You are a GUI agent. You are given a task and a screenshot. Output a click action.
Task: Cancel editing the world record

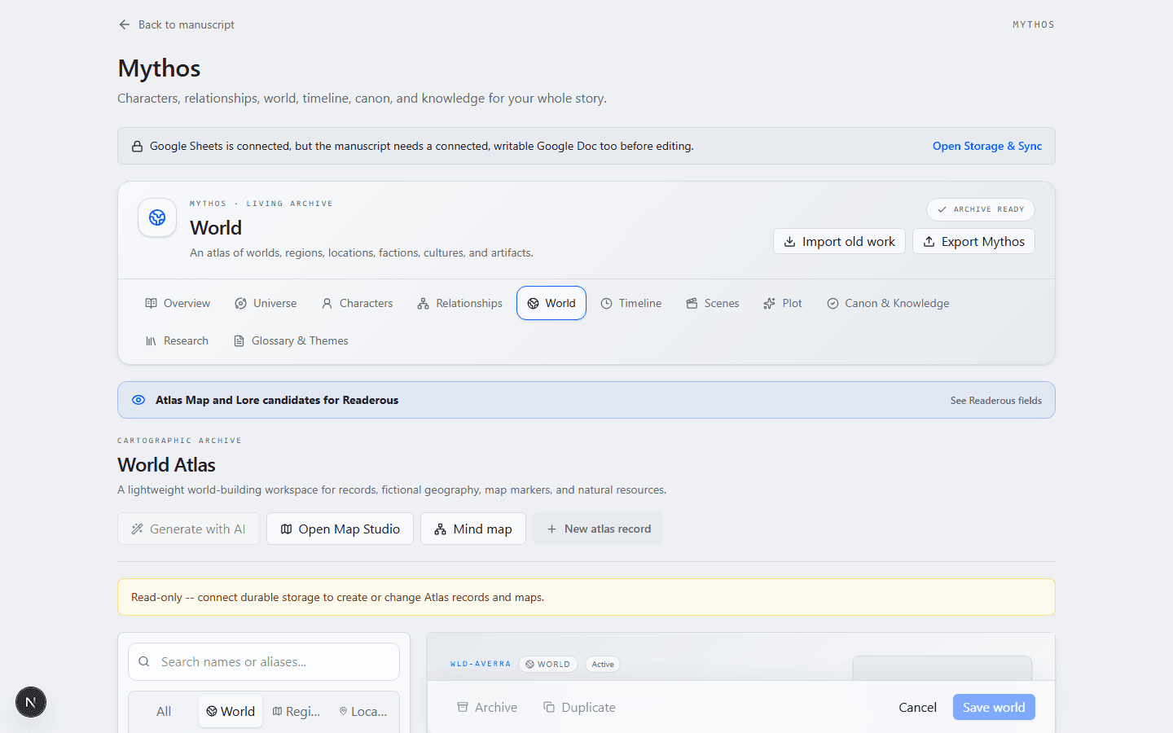917,707
